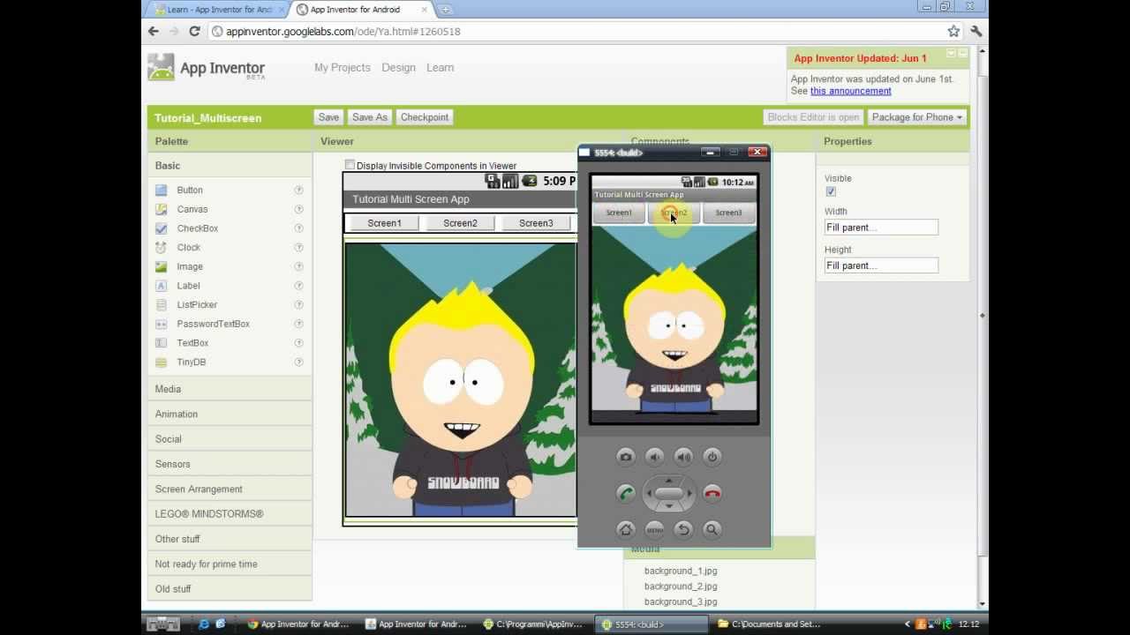Expand the Screen Arrangement palette section
The width and height of the screenshot is (1130, 635).
pos(230,489)
